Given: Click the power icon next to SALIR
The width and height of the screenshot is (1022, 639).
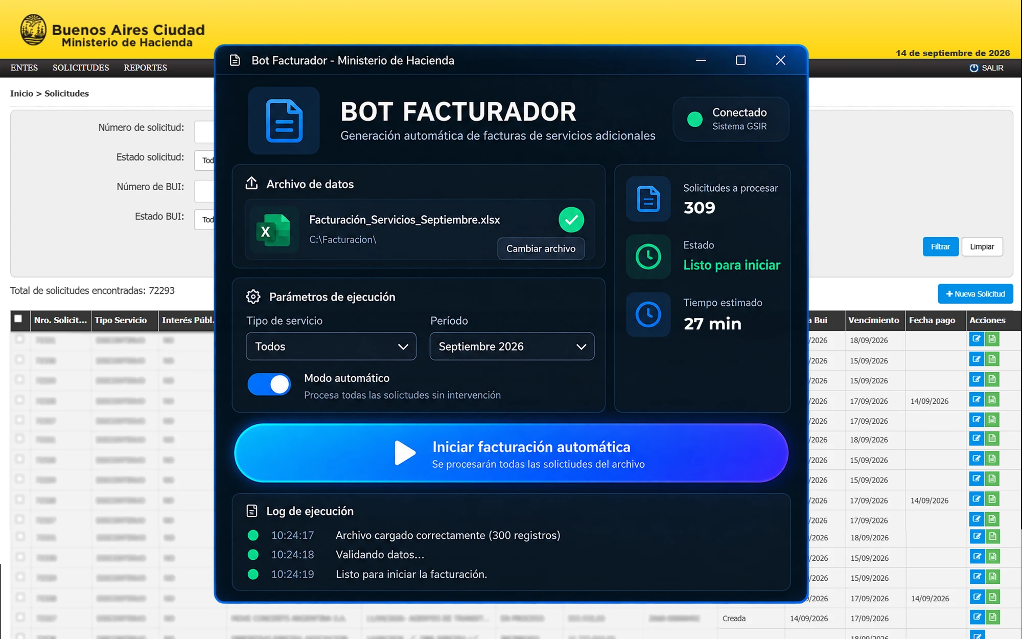Looking at the screenshot, I should pyautogui.click(x=973, y=68).
